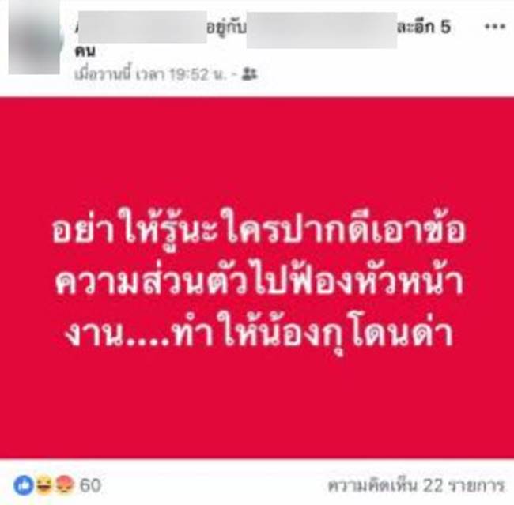The width and height of the screenshot is (514, 505).
Task: Click the Haha laughing reaction icon
Action: pyautogui.click(x=44, y=485)
